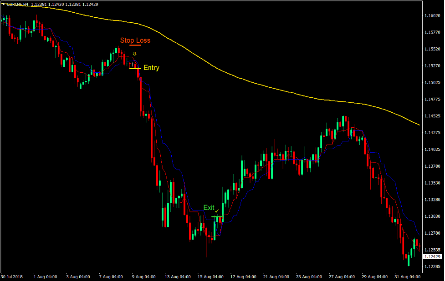Screen dimensions: 445x281
Task: Select the yellow Entry level marker
Action: coord(135,68)
